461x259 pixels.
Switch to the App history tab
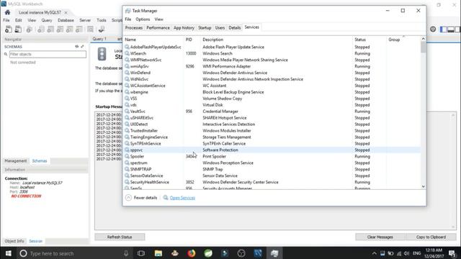point(184,27)
